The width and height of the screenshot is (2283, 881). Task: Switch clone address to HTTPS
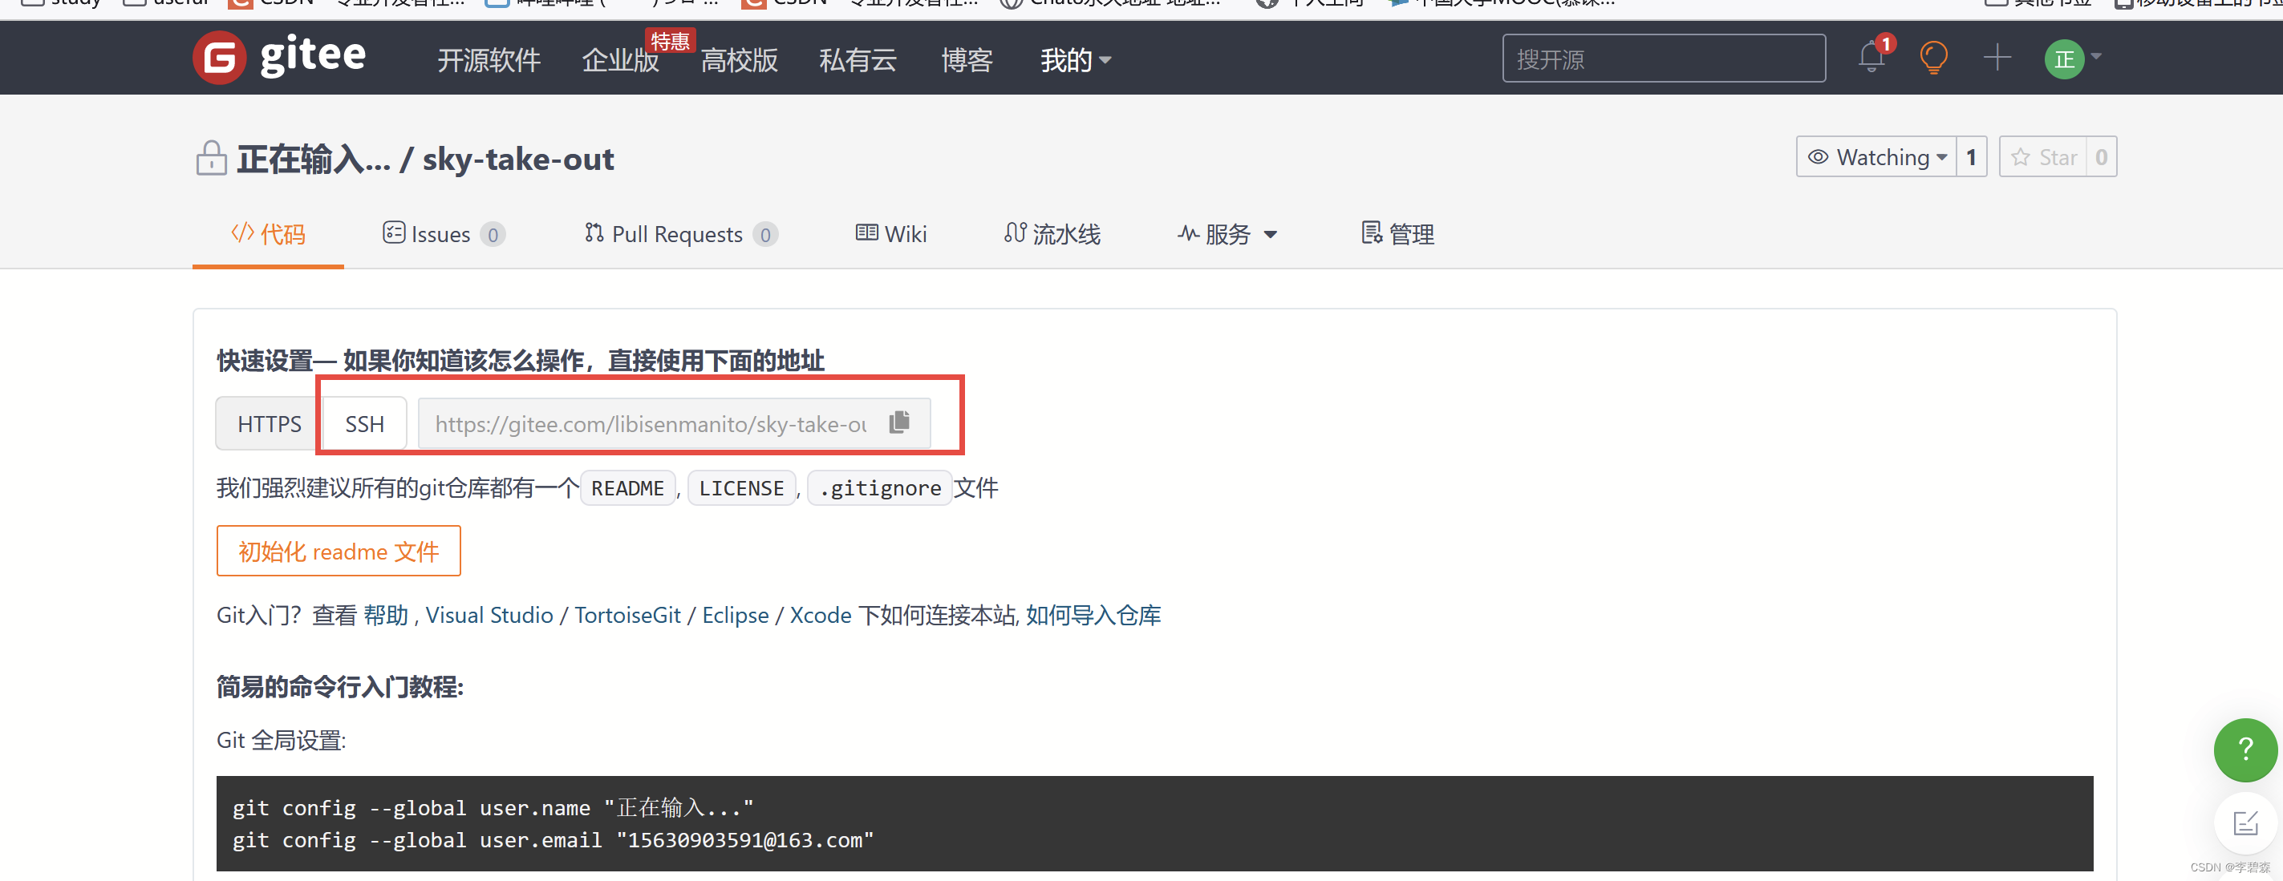(x=270, y=424)
